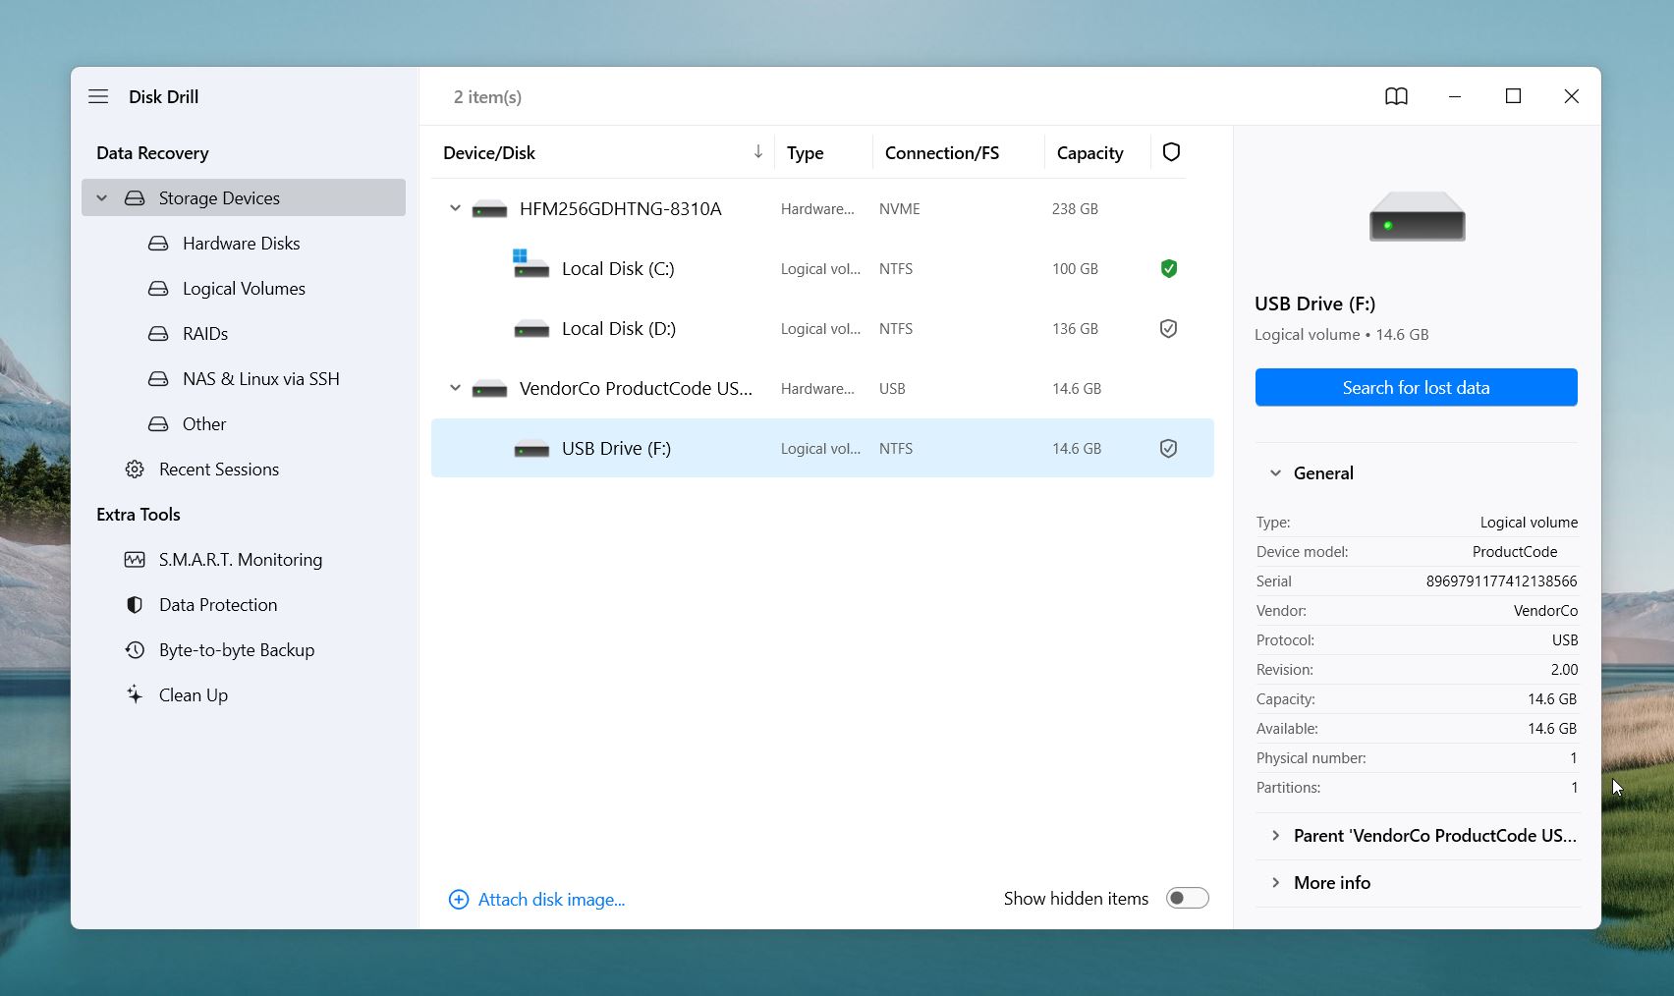Viewport: 1674px width, 996px height.
Task: Sort by the Capacity column header
Action: point(1089,153)
